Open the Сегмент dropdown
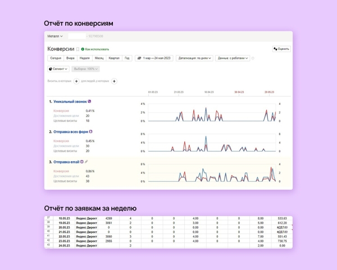This screenshot has width=337, height=270. (x=58, y=69)
